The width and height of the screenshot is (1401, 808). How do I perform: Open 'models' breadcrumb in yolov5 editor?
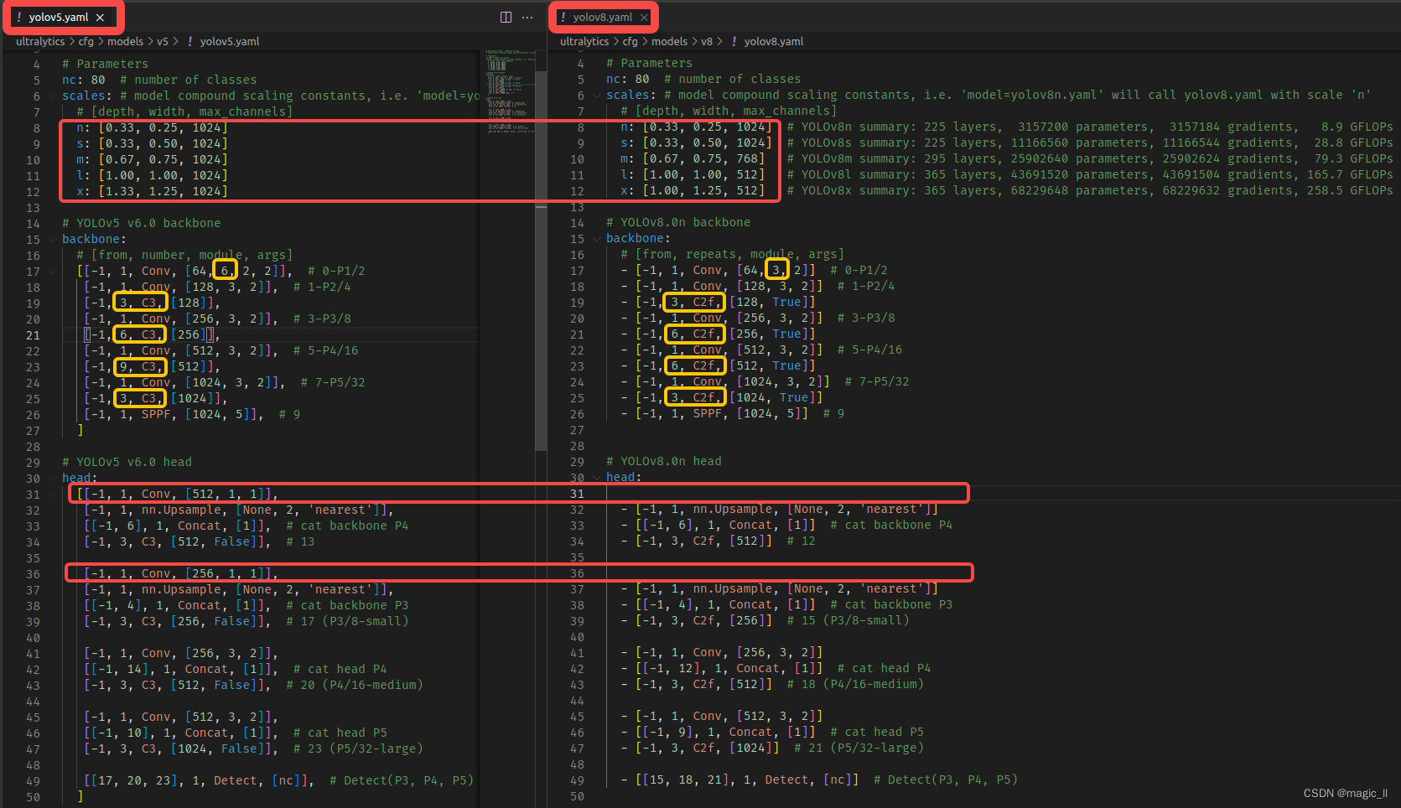[125, 41]
